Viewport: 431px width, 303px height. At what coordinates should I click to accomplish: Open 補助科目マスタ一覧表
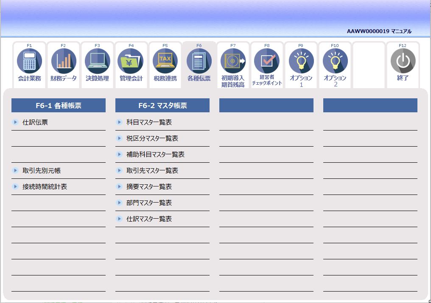pos(155,155)
